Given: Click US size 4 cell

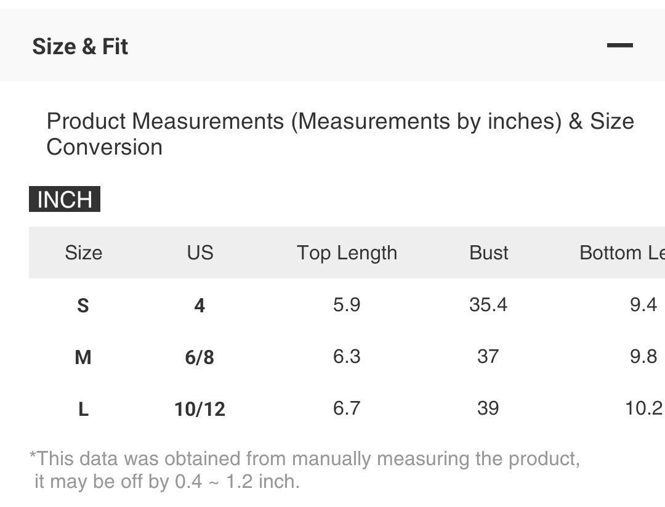Looking at the screenshot, I should coord(199,305).
